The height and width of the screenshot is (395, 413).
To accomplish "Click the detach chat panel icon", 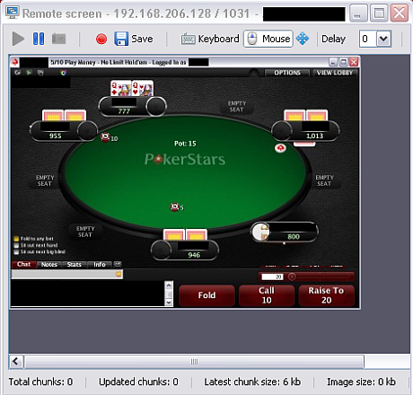I will [x=118, y=264].
